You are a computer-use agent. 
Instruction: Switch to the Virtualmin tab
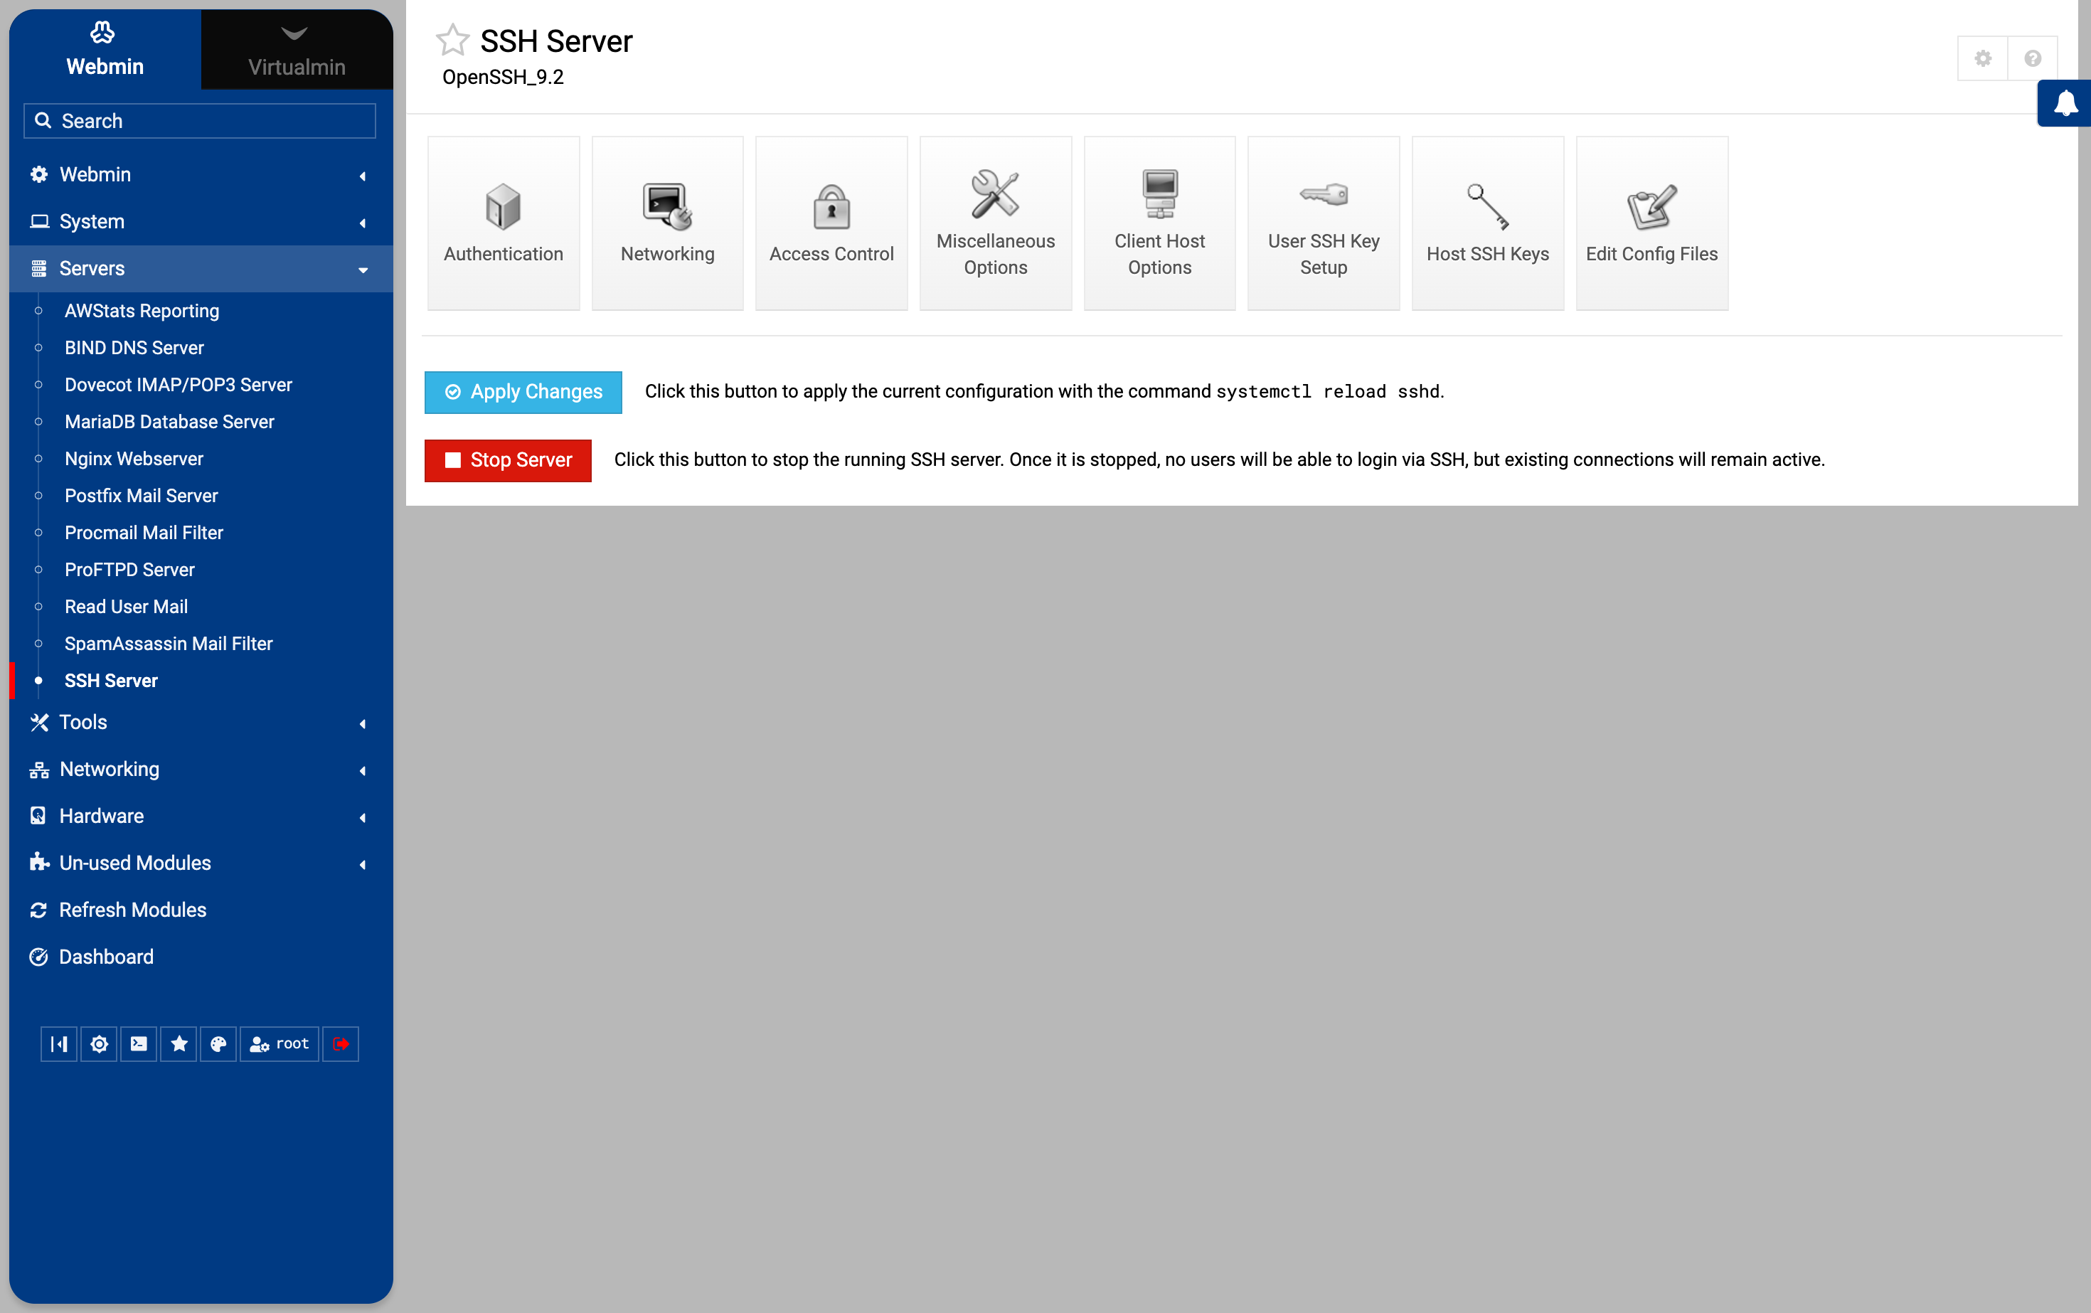point(296,50)
